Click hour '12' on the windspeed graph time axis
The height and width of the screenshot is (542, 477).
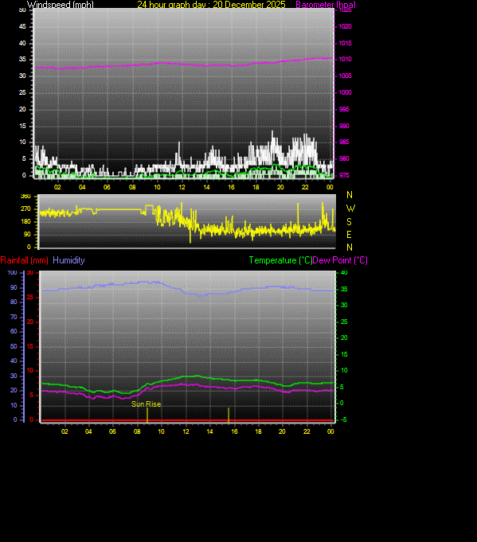pyautogui.click(x=182, y=187)
